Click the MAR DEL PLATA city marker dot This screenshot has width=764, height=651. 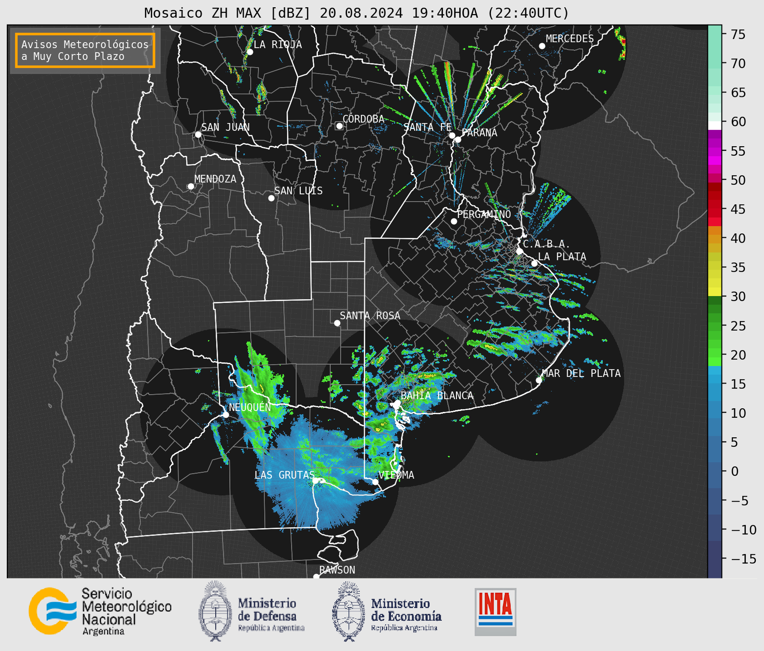tap(538, 380)
